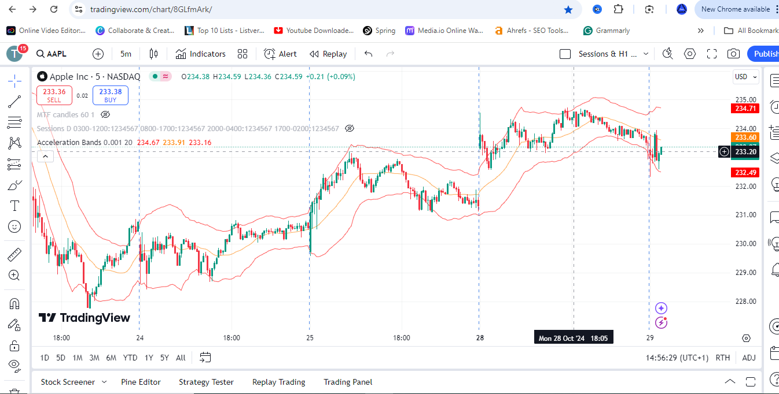Collapse the indicator legend chevron
779x394 pixels.
(x=46, y=156)
